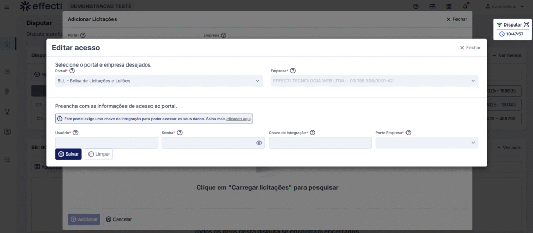The image size is (533, 233).
Task: Click the Salvar button
Action: tap(68, 154)
